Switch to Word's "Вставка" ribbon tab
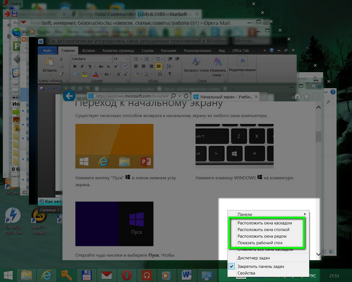This screenshot has width=352, height=282. coord(88,51)
